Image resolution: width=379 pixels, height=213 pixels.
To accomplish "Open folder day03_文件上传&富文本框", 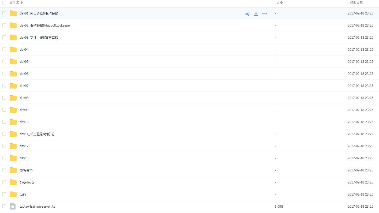I will [39, 38].
